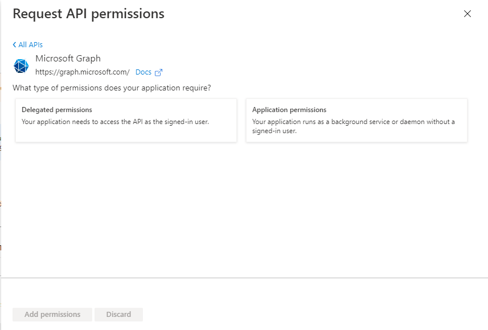
Task: Click the 'What type of permissions' question text
Action: (x=112, y=88)
